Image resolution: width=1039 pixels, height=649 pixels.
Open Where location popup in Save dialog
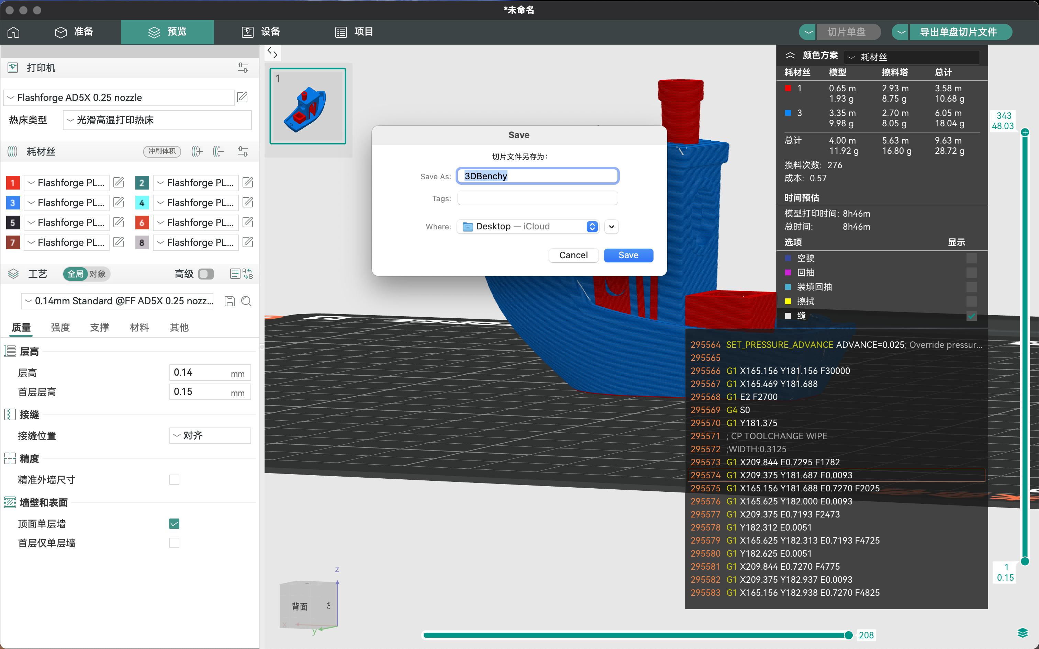(528, 226)
